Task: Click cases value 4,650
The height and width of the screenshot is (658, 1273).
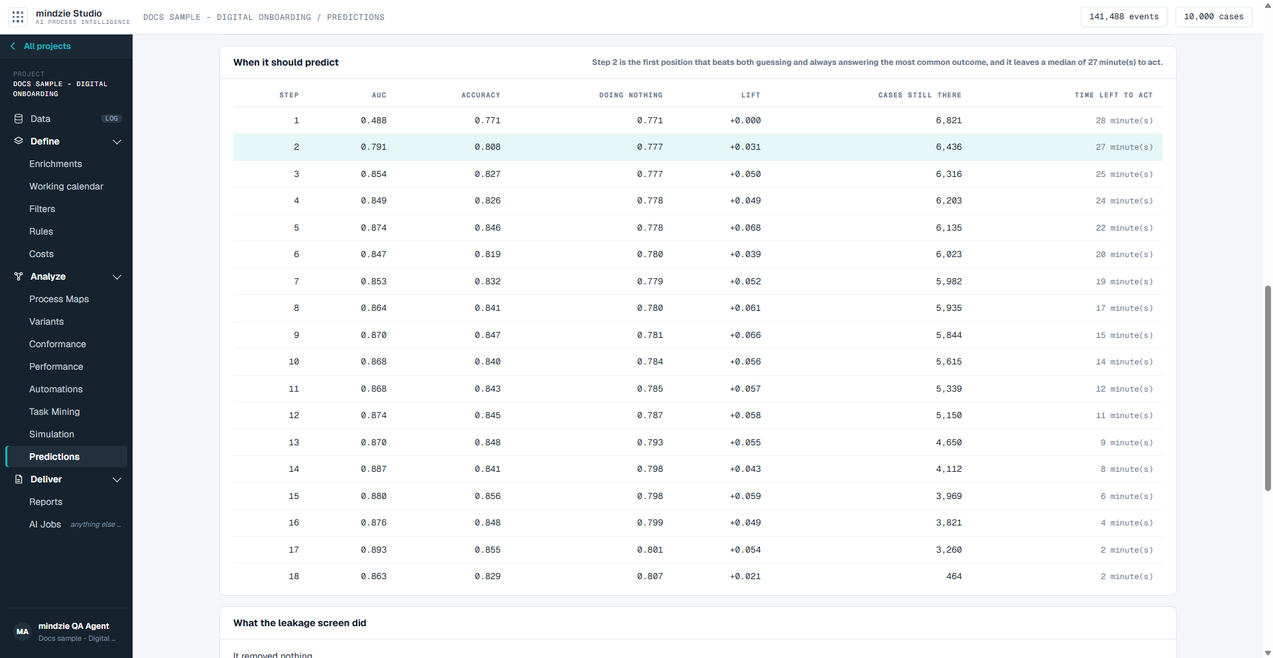Action: (x=949, y=443)
